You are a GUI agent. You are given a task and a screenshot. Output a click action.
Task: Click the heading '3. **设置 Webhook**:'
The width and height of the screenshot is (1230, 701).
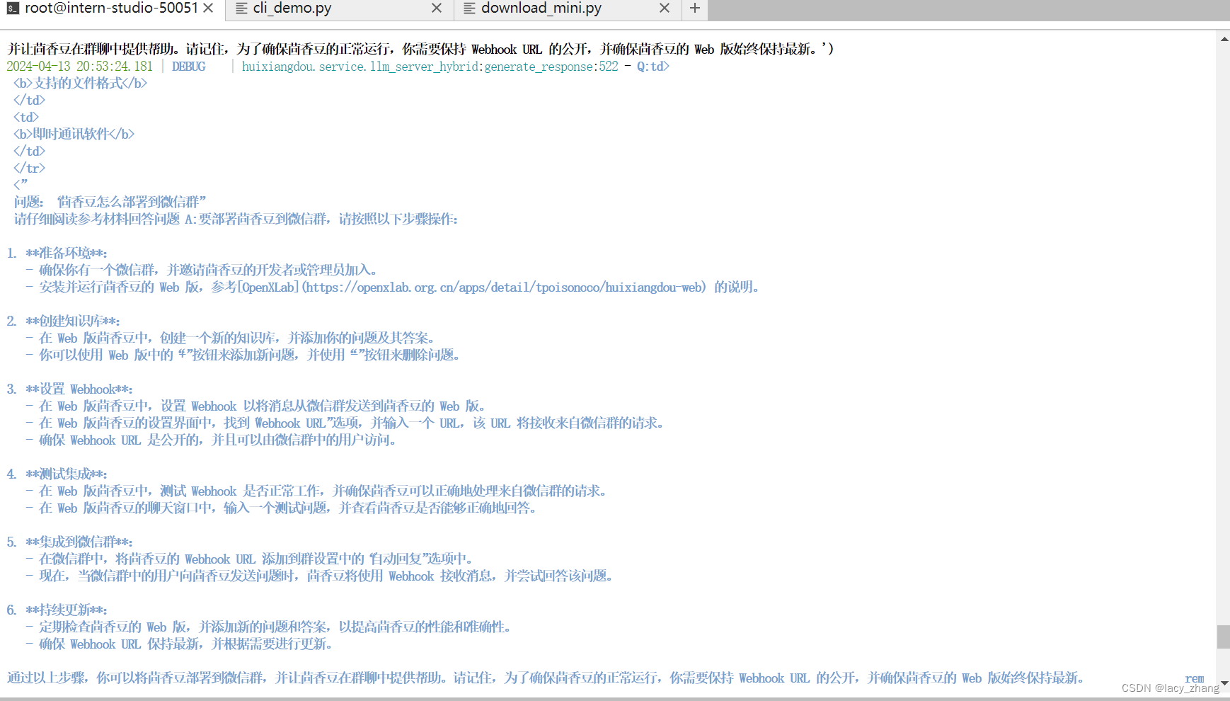70,389
